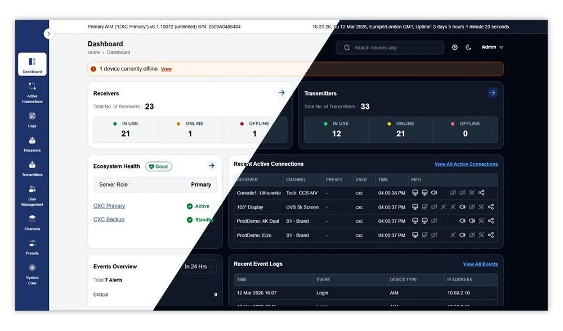Toggle dark mode with the moon icon
The image size is (563, 331).
(x=468, y=47)
